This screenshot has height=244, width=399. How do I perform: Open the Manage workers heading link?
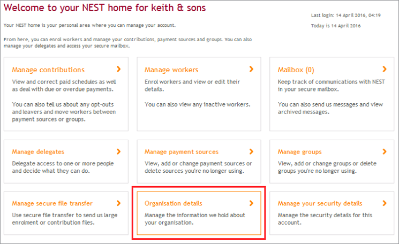pyautogui.click(x=171, y=70)
